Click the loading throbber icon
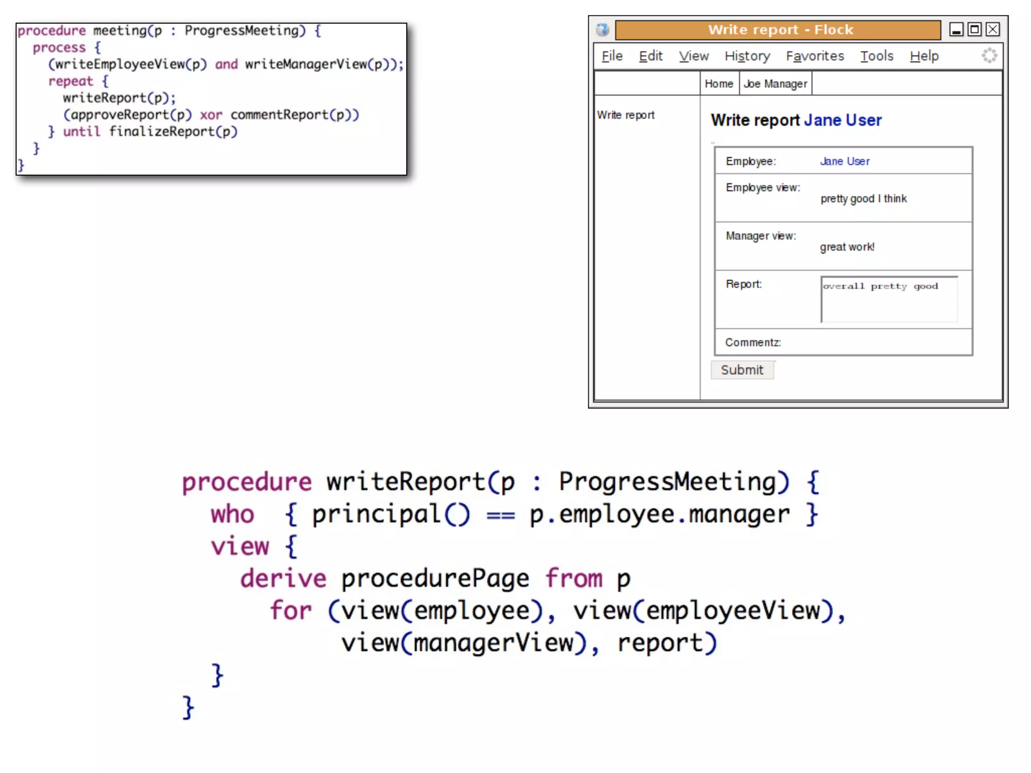This screenshot has width=1031, height=773. click(x=989, y=55)
